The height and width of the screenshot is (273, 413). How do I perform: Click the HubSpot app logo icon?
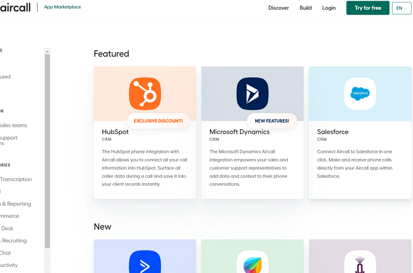pos(145,93)
